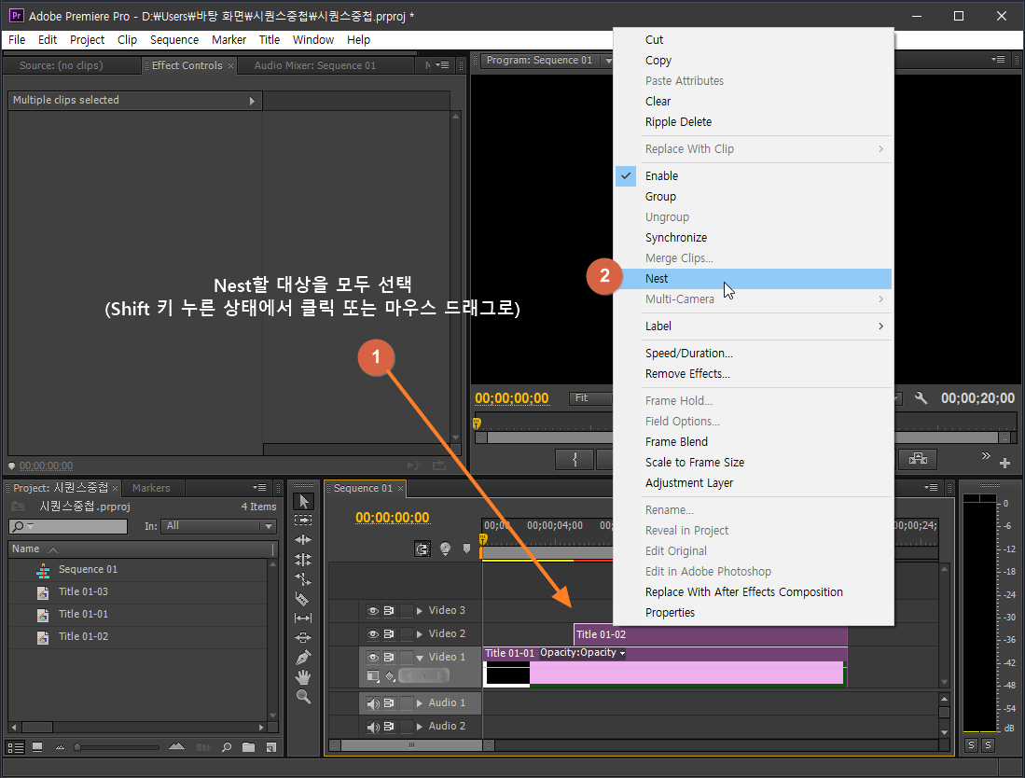Expand the Video 3 track
The image size is (1025, 778).
(x=420, y=611)
